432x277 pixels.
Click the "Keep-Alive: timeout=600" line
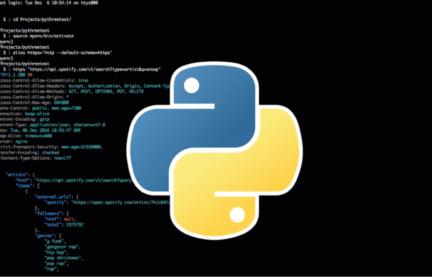tap(26, 136)
